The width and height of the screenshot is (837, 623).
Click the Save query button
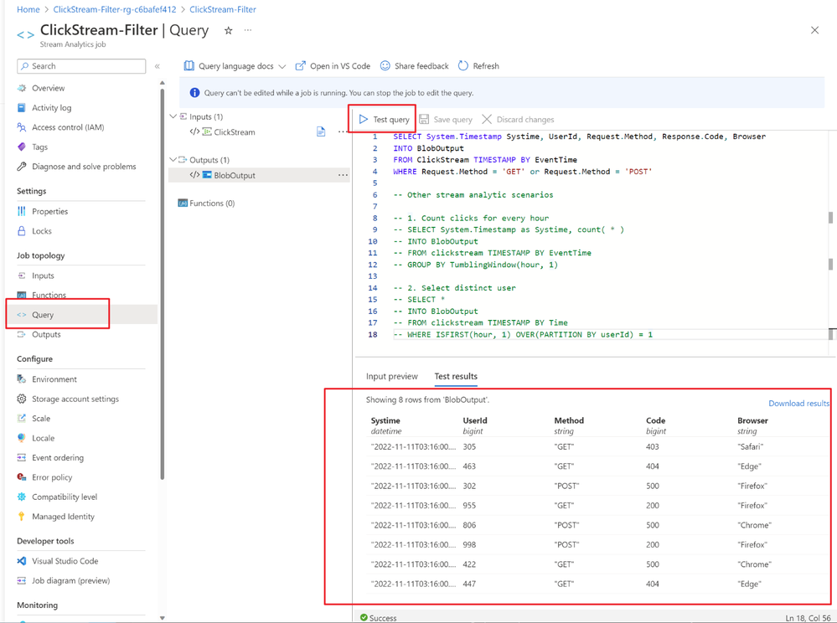pyautogui.click(x=446, y=120)
